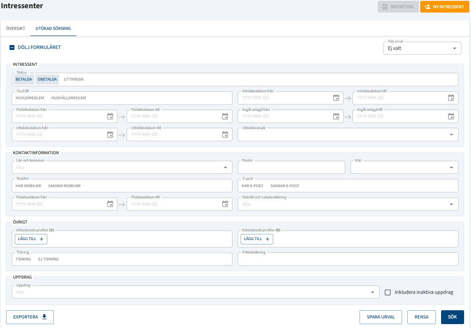Viewport: 471px width, 328px height.
Task: Open calendar for Inträdesdatum till
Action: pyautogui.click(x=451, y=98)
